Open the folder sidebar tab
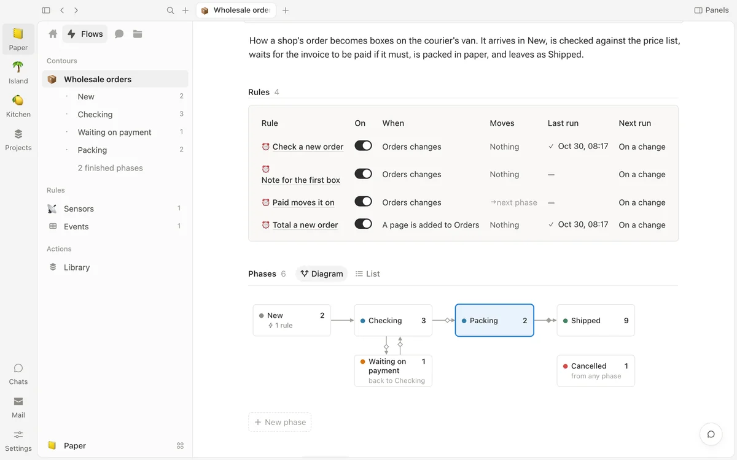Screen dimensions: 737x460 [x=138, y=34]
